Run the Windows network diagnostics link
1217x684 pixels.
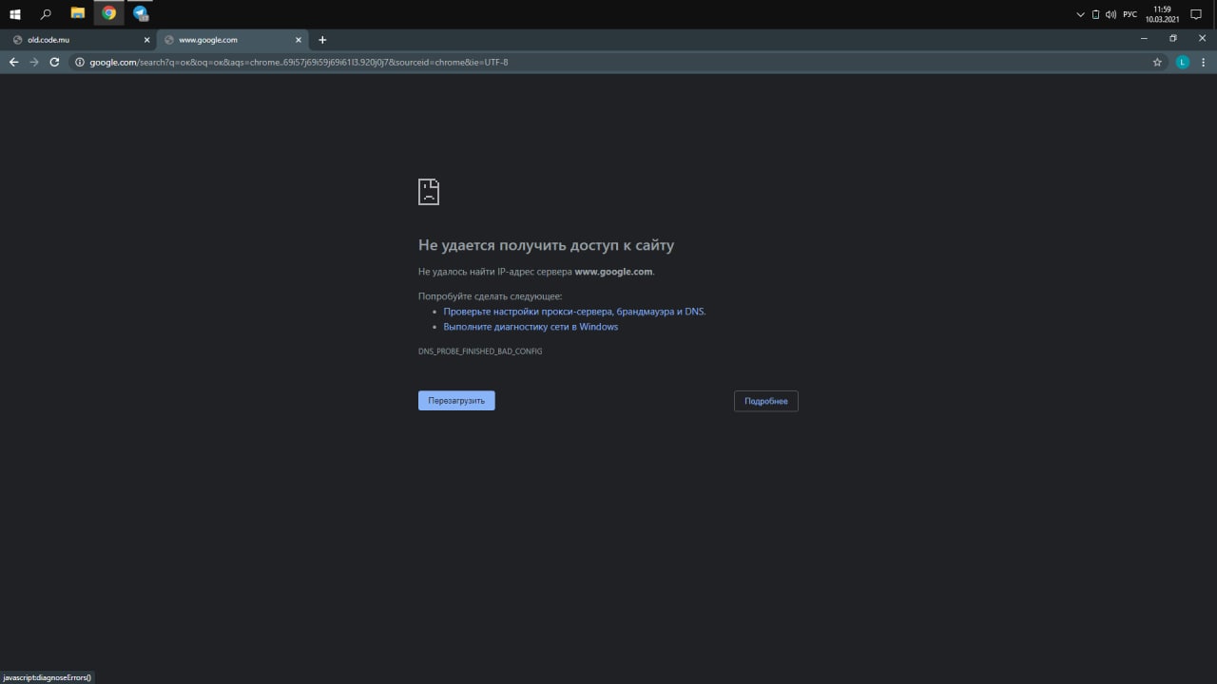point(531,327)
